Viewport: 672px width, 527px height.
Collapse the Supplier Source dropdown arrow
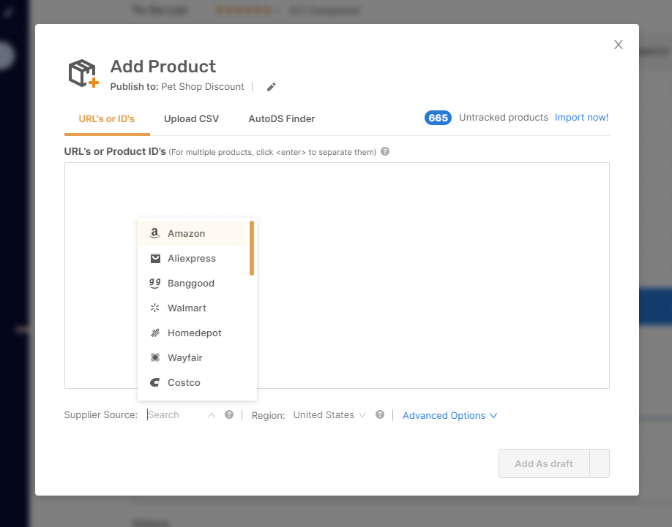(212, 415)
